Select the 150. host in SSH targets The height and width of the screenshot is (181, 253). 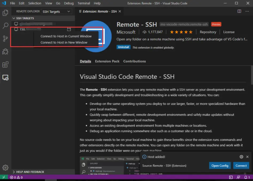click(43, 29)
